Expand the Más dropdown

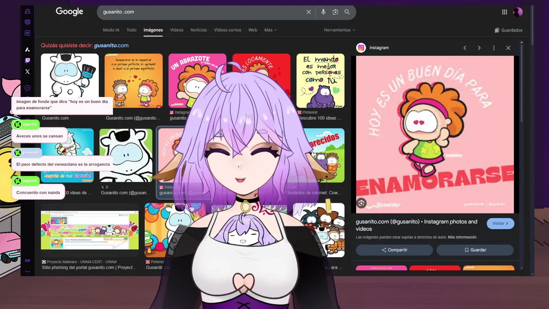[270, 30]
